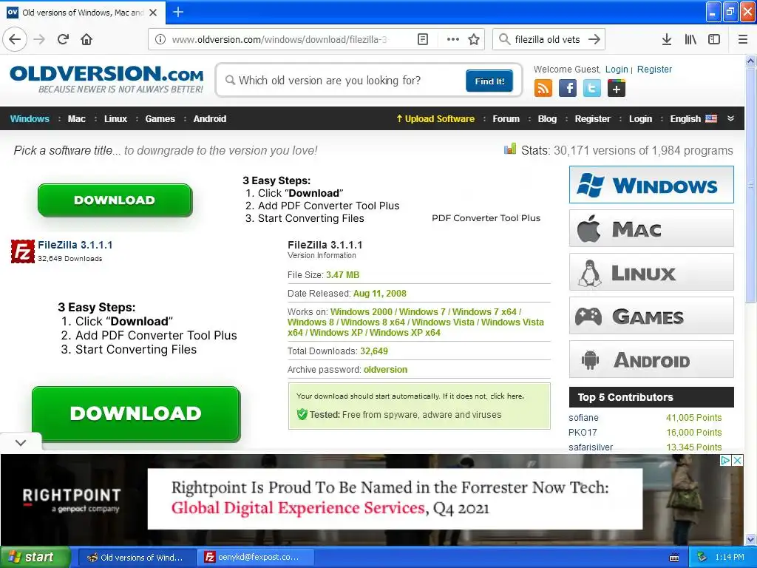Viewport: 757px width, 568px height.
Task: Click the small green DOWNLOAD button
Action: point(115,200)
